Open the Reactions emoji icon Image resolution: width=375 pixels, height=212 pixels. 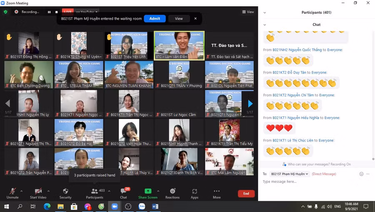[x=172, y=191]
